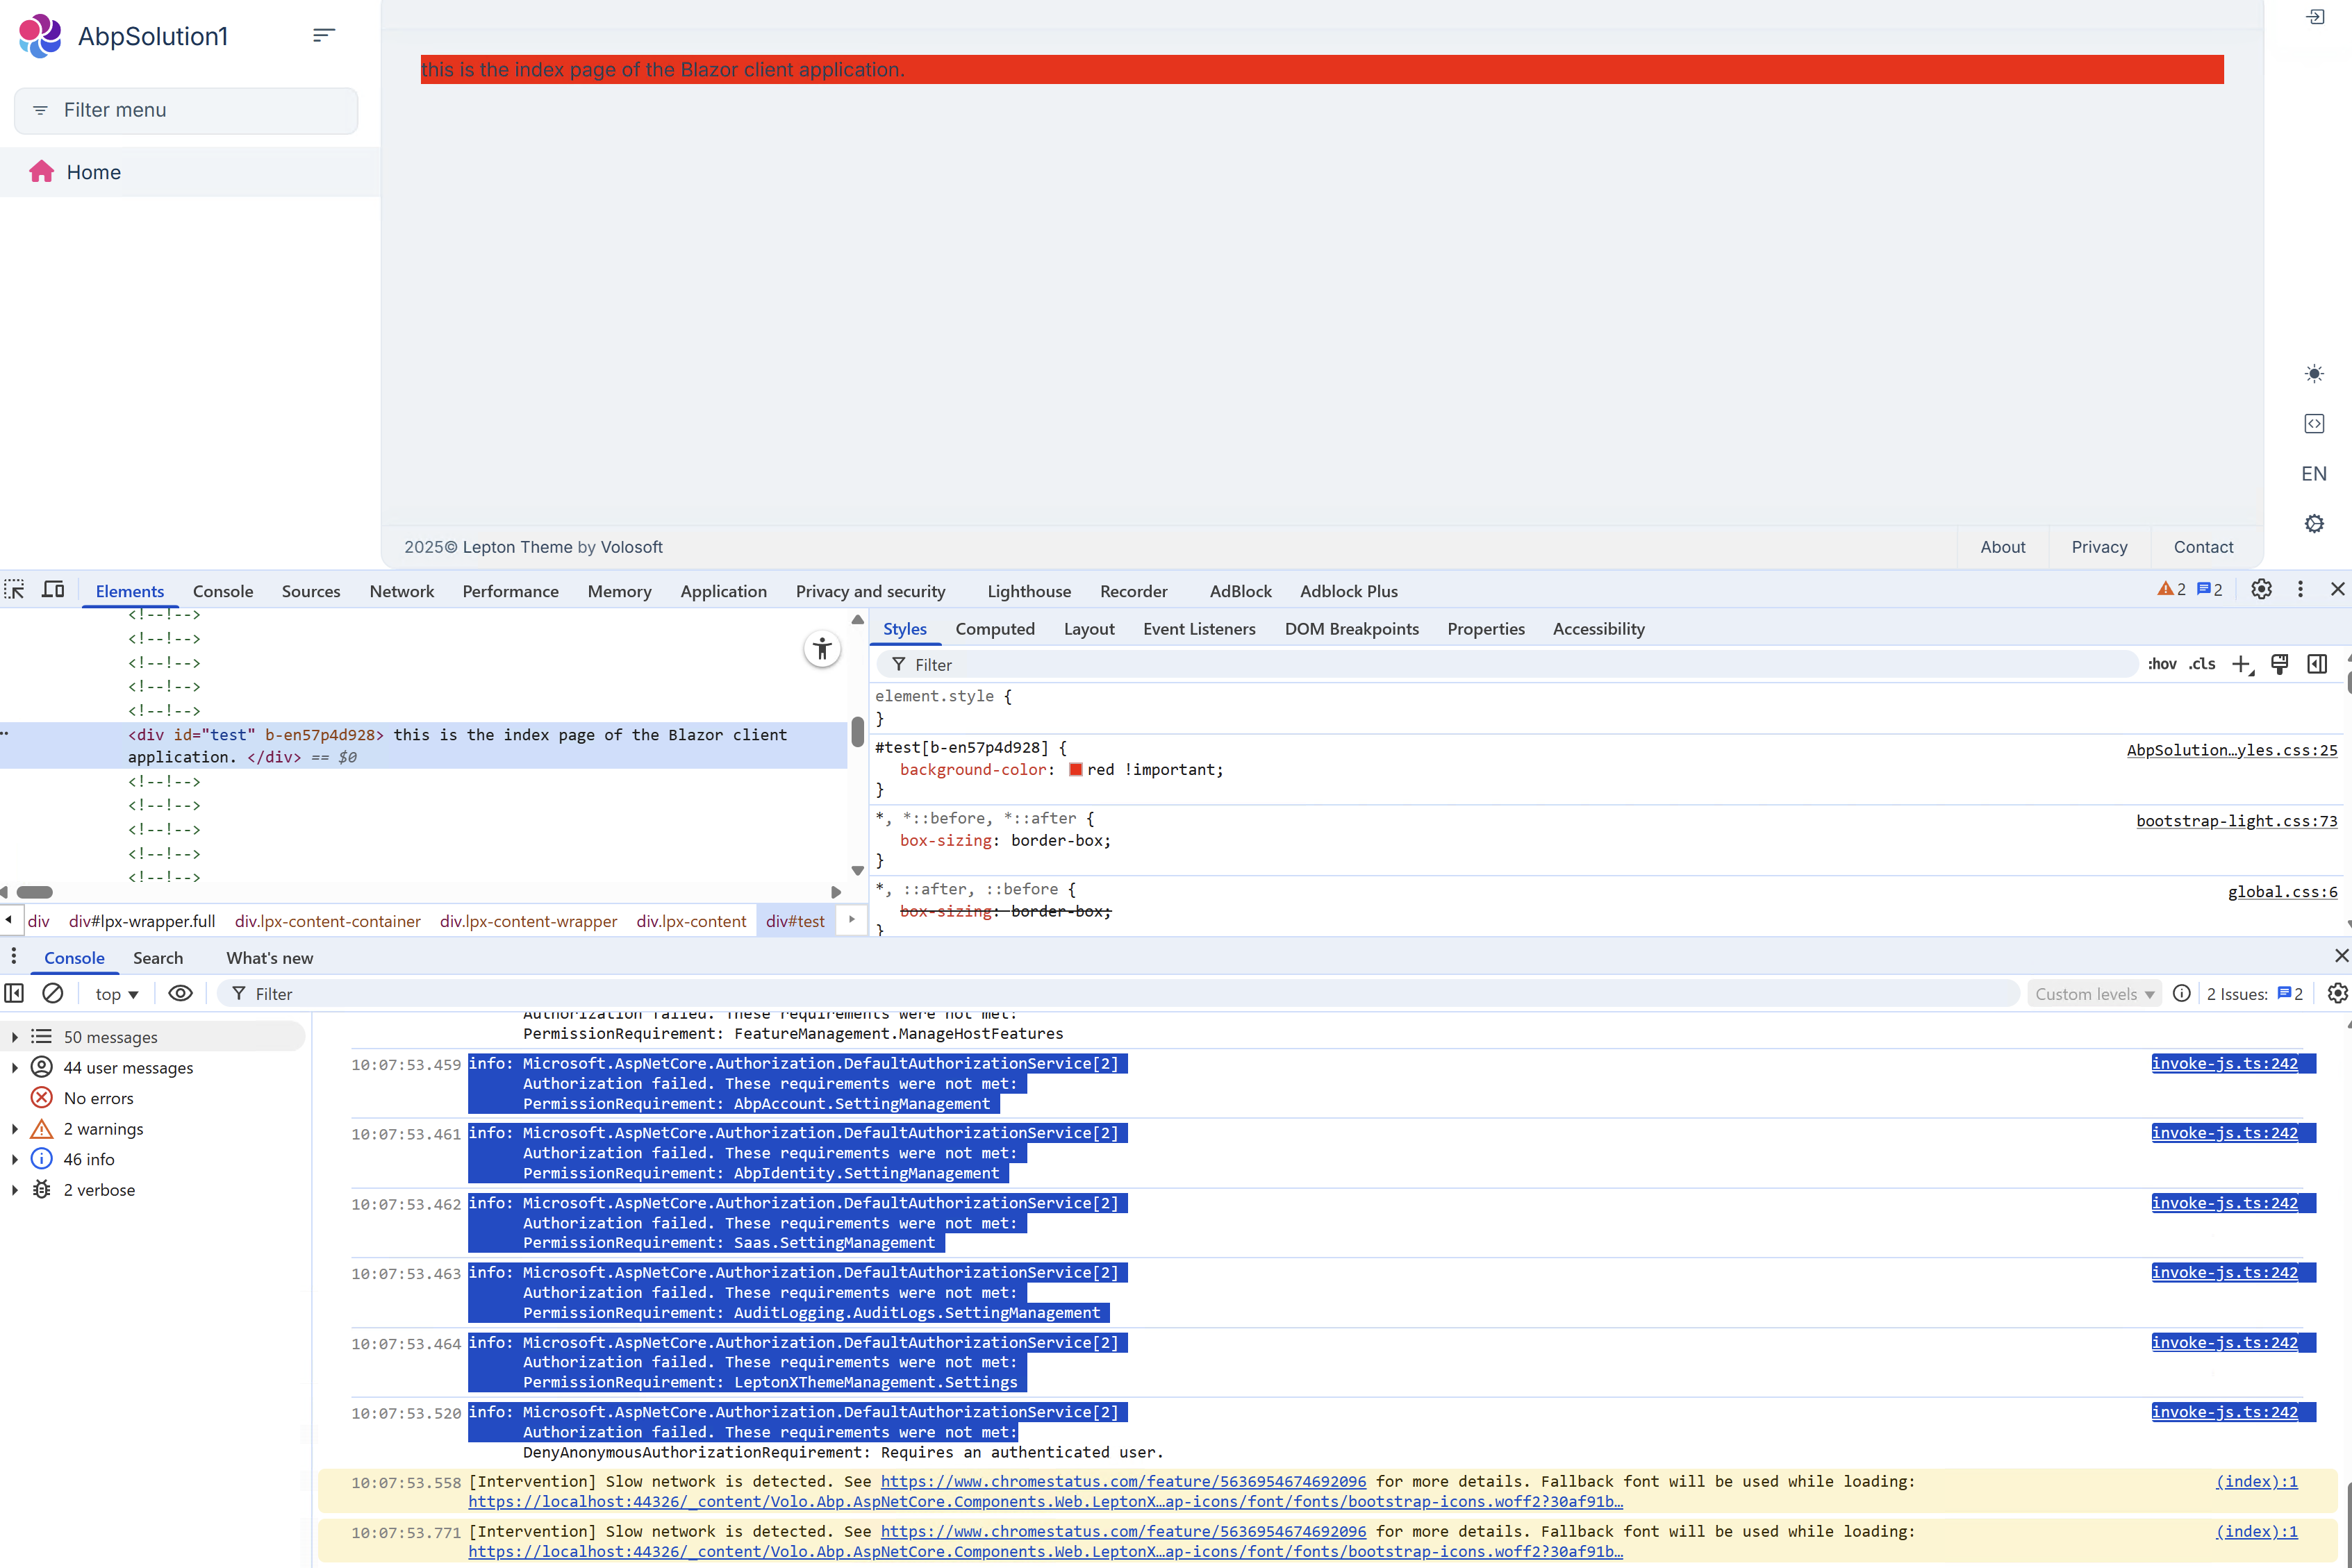The image size is (2352, 1568).
Task: Click the warnings count badge in DevTools
Action: (2172, 590)
